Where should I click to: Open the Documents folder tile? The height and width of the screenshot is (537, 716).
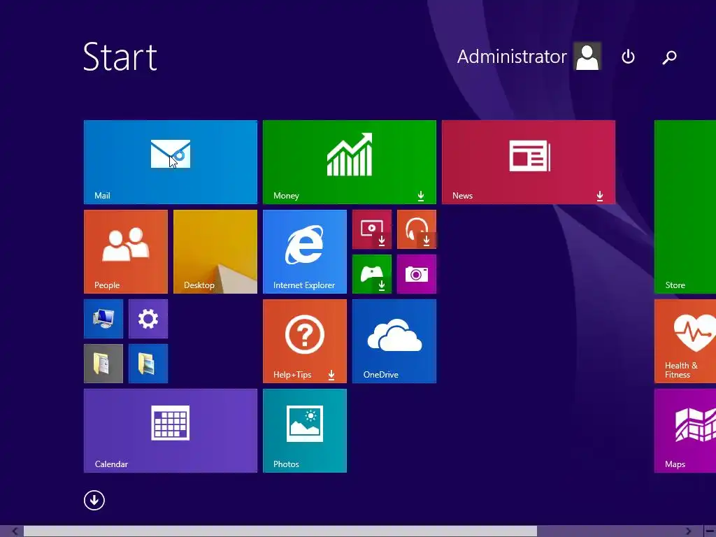pos(103,364)
